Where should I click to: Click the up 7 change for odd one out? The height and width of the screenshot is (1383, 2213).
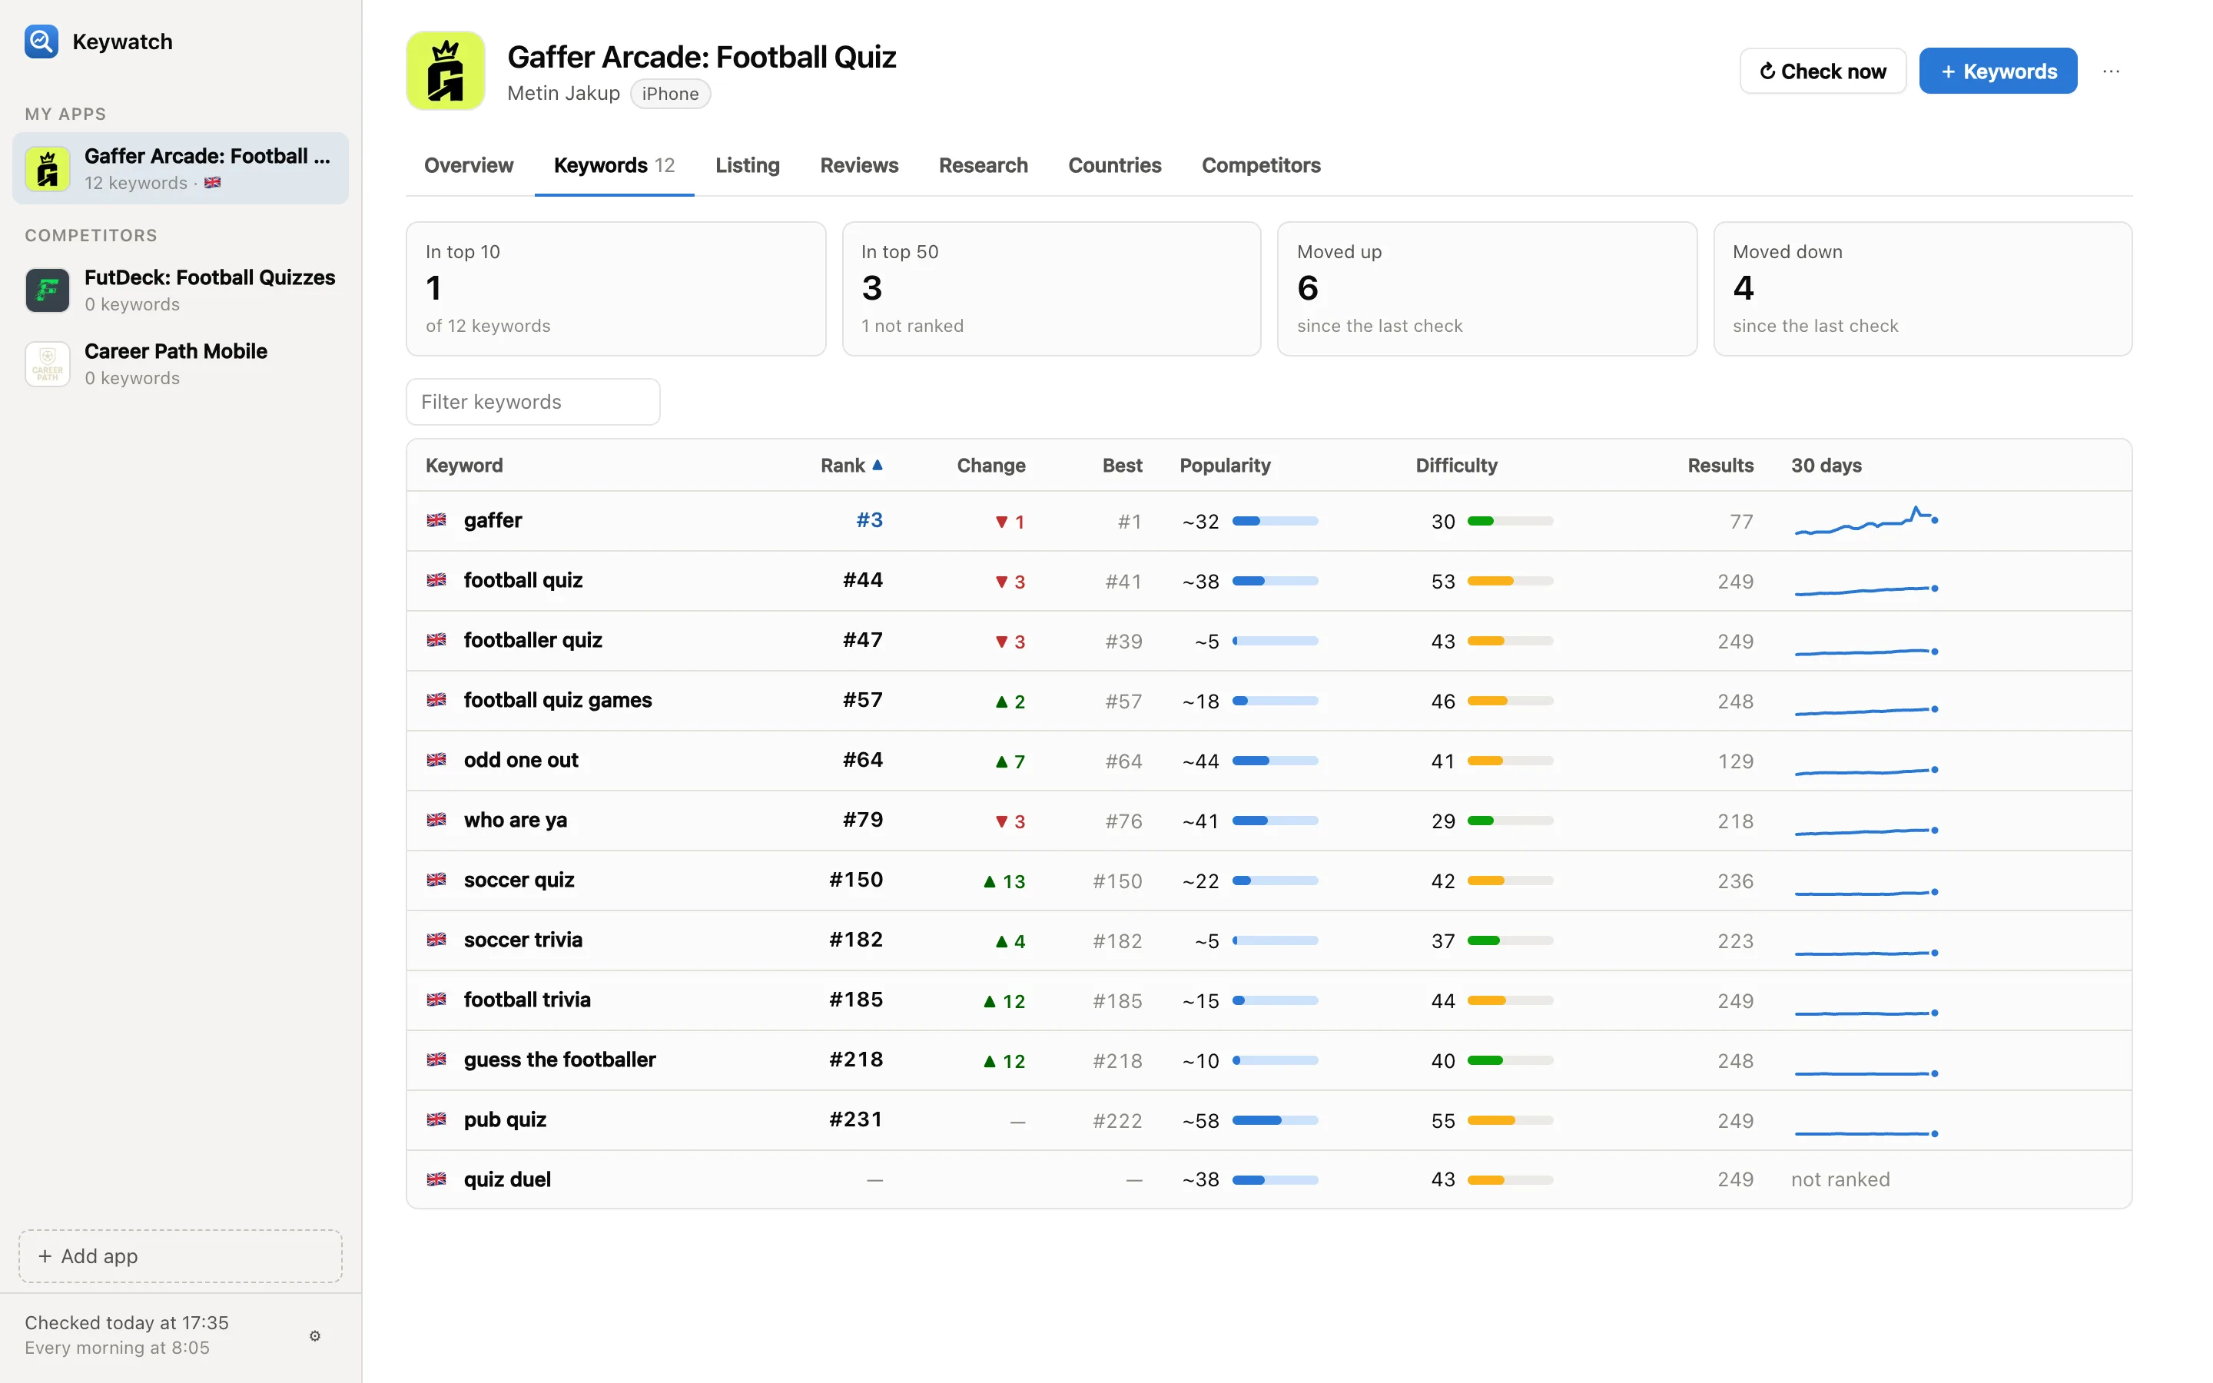point(1010,761)
